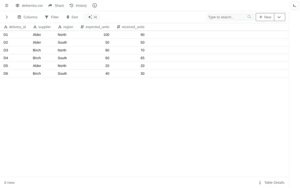Select the South region cell in row D2
The width and height of the screenshot is (300, 188).
[x=62, y=42]
